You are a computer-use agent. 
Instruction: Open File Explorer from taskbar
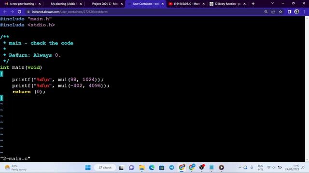(x=141, y=168)
